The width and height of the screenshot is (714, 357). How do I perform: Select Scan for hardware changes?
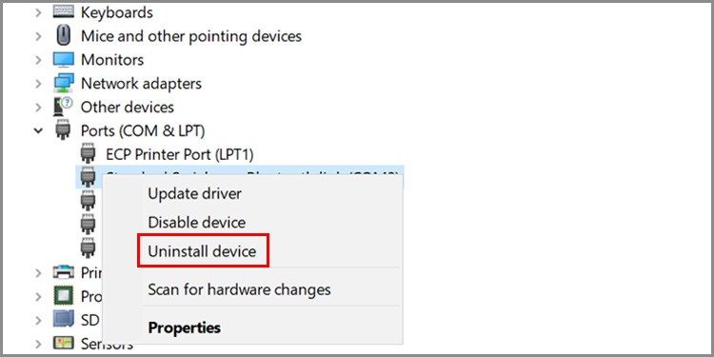coord(239,289)
